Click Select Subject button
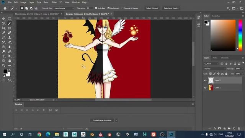Screen dimensions: 245x138 coord(152,8)
